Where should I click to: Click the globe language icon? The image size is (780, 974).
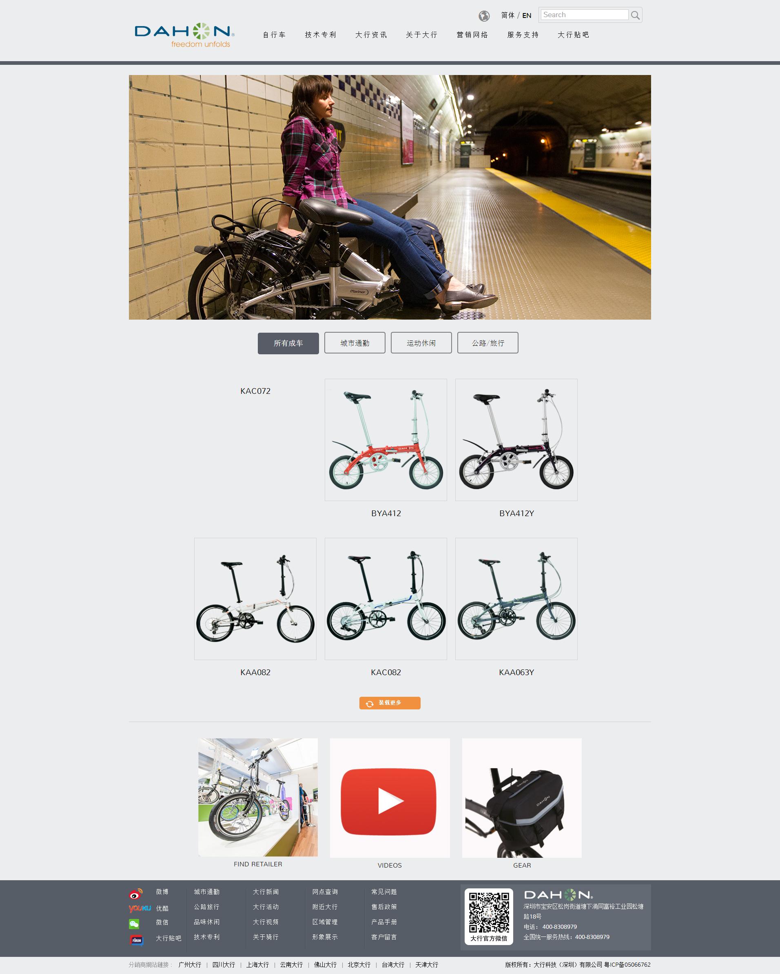click(484, 16)
